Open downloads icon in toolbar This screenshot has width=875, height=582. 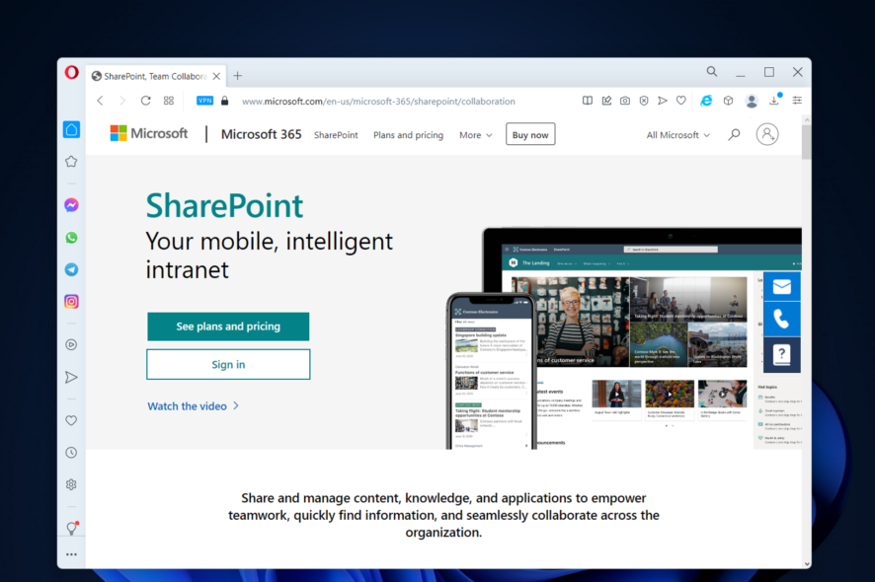(x=774, y=101)
